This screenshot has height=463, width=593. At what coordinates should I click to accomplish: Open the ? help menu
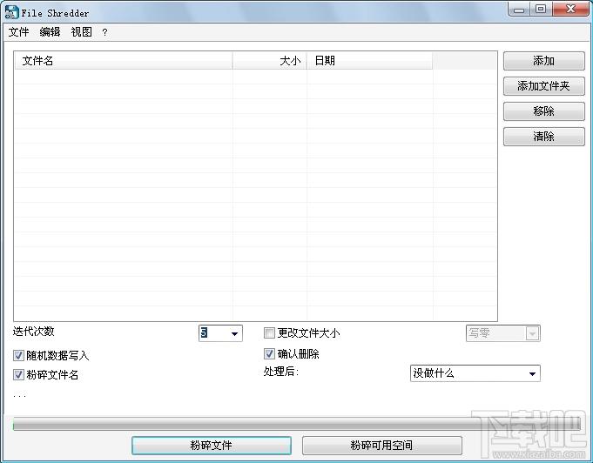[x=104, y=32]
